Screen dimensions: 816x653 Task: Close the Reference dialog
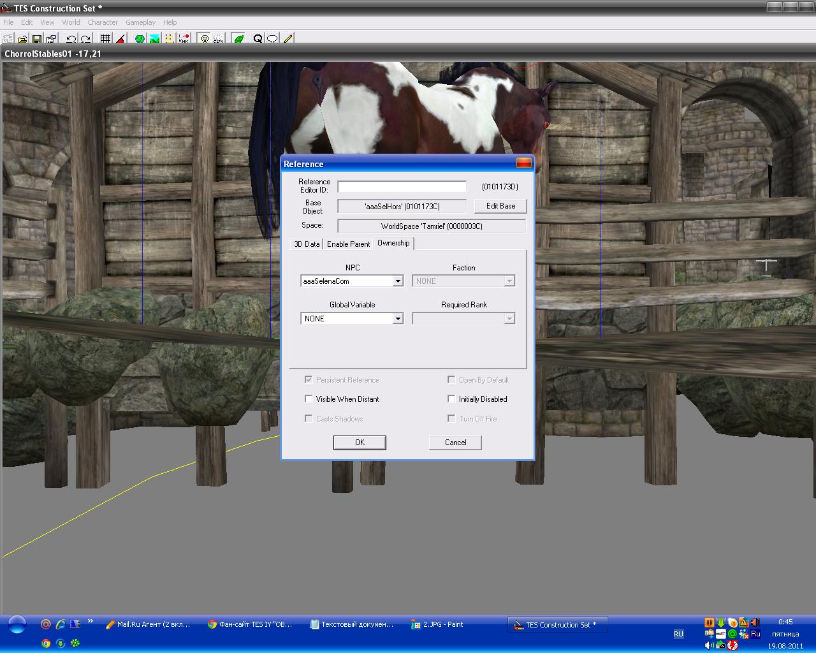[523, 164]
